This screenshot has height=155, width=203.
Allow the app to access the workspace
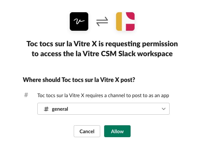(x=117, y=131)
